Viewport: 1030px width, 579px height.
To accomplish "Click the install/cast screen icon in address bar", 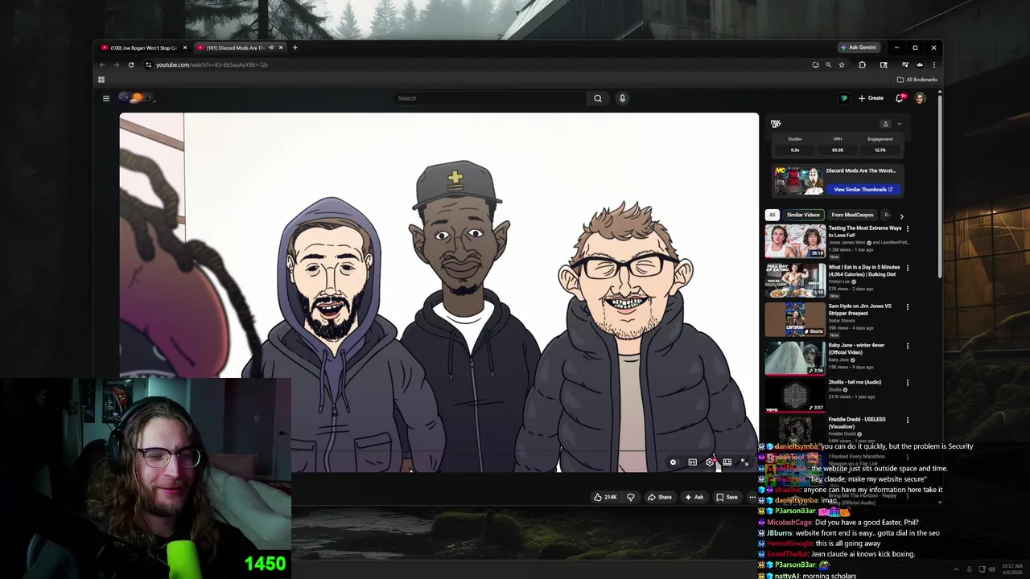I will pos(815,64).
